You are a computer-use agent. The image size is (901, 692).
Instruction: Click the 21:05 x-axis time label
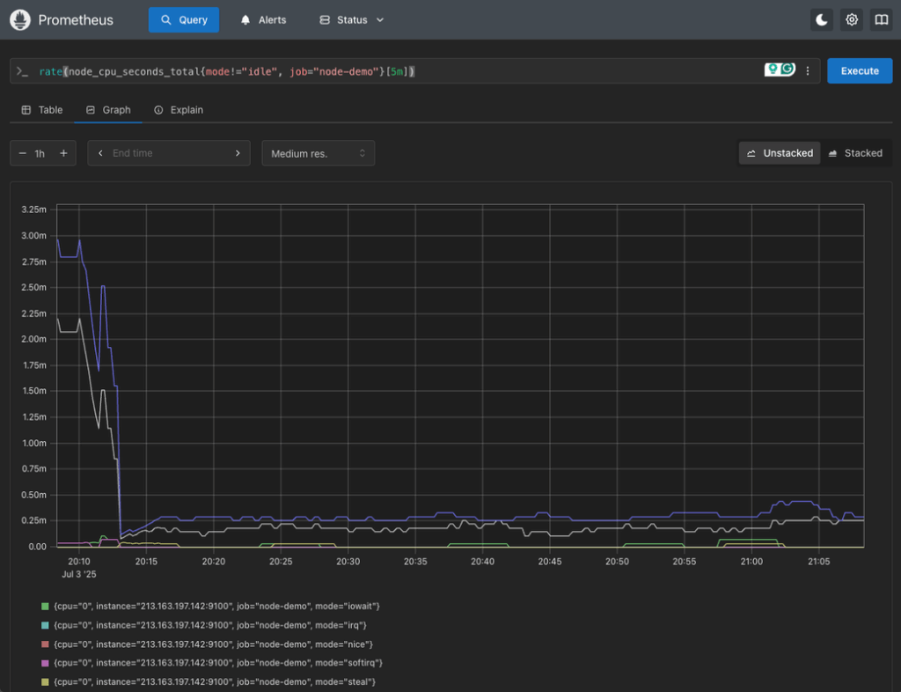(818, 562)
